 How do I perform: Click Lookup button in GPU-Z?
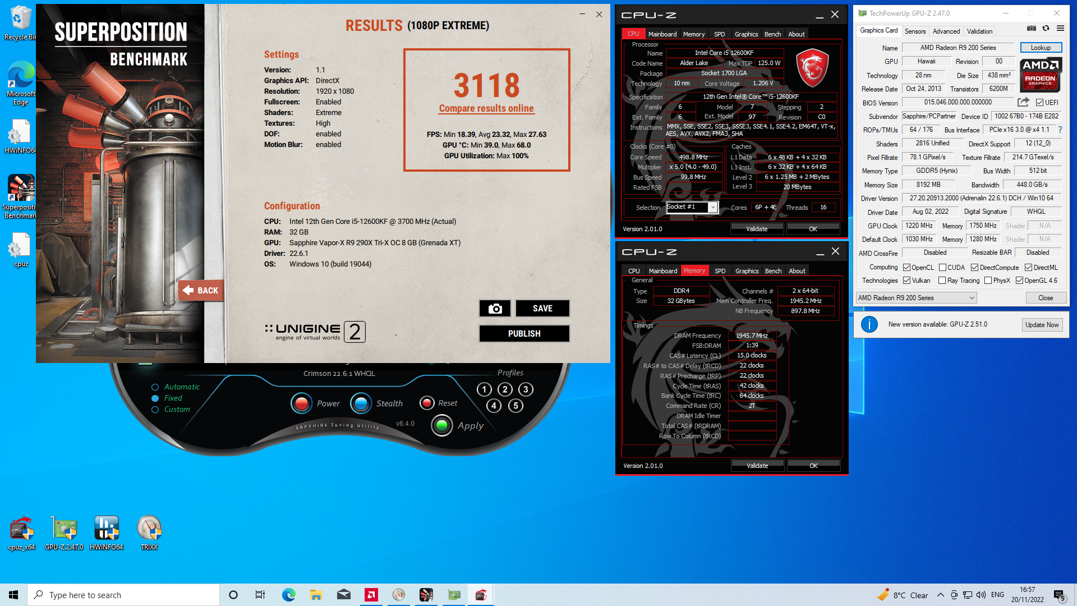[x=1041, y=48]
